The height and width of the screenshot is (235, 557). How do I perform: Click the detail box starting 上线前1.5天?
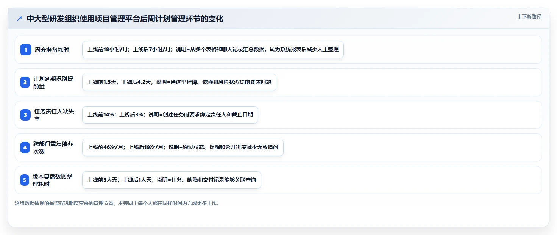point(179,82)
